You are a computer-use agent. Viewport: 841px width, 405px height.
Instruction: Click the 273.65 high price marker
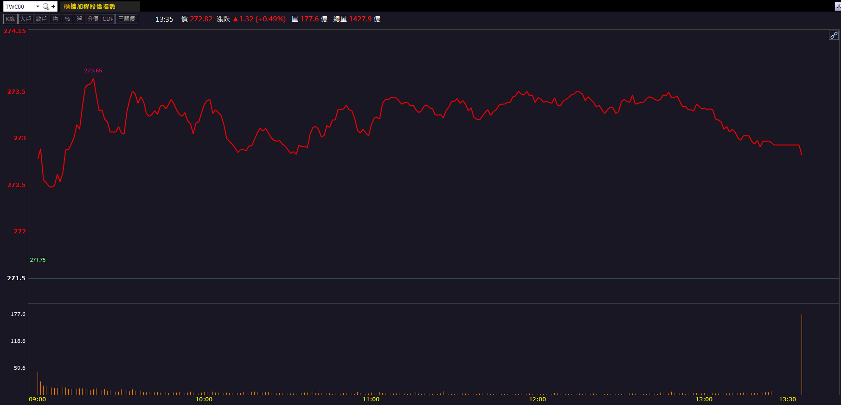click(93, 71)
